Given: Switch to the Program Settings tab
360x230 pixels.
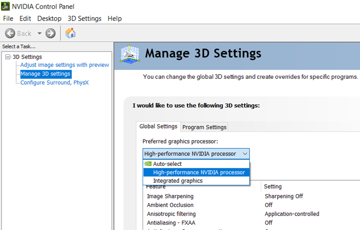Looking at the screenshot, I should pos(204,127).
